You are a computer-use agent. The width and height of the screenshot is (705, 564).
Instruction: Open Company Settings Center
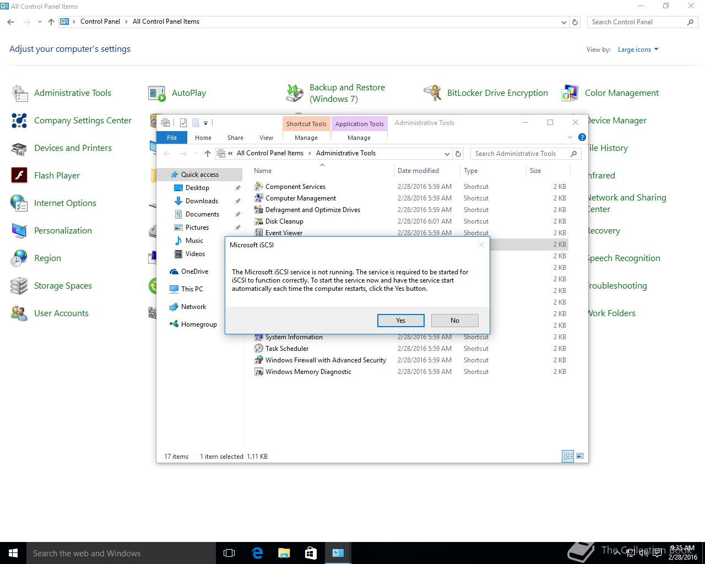[x=72, y=121]
